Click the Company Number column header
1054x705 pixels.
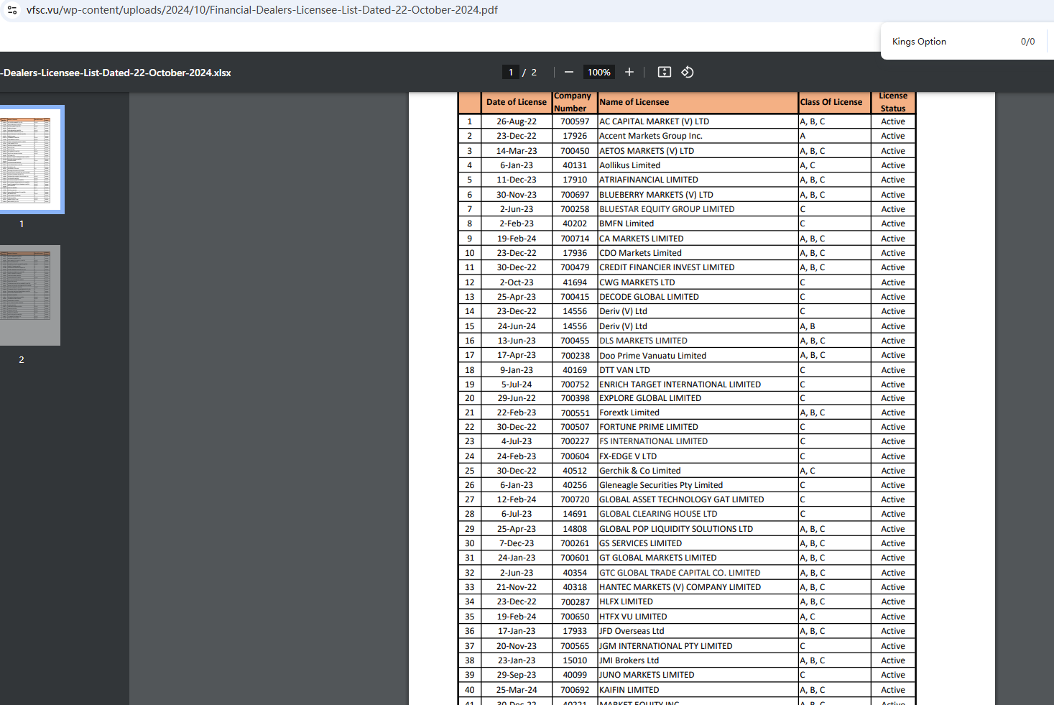point(575,102)
